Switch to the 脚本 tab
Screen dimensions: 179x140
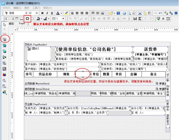pyautogui.click(x=12, y=24)
